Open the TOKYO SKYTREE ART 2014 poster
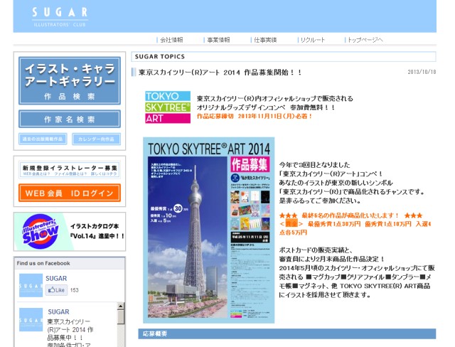The height and width of the screenshot is (347, 455). 208,230
